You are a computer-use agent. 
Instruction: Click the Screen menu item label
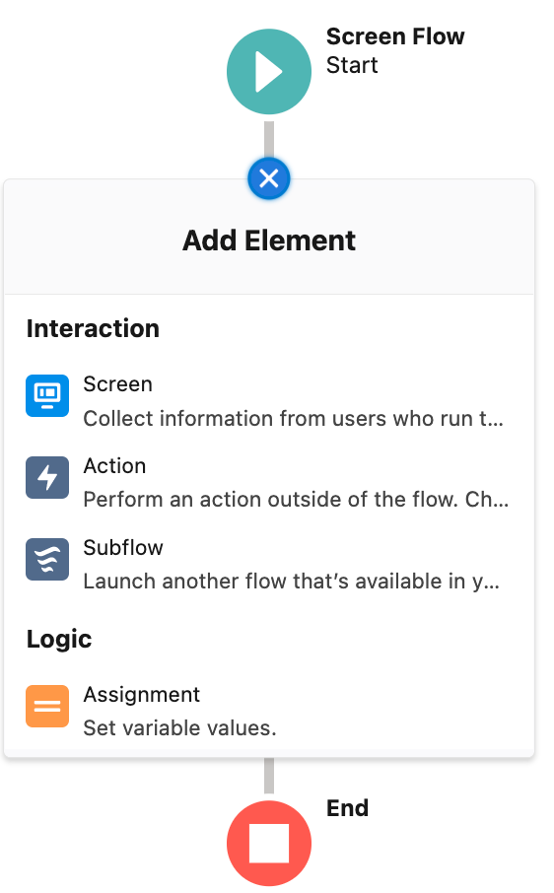[x=118, y=384]
